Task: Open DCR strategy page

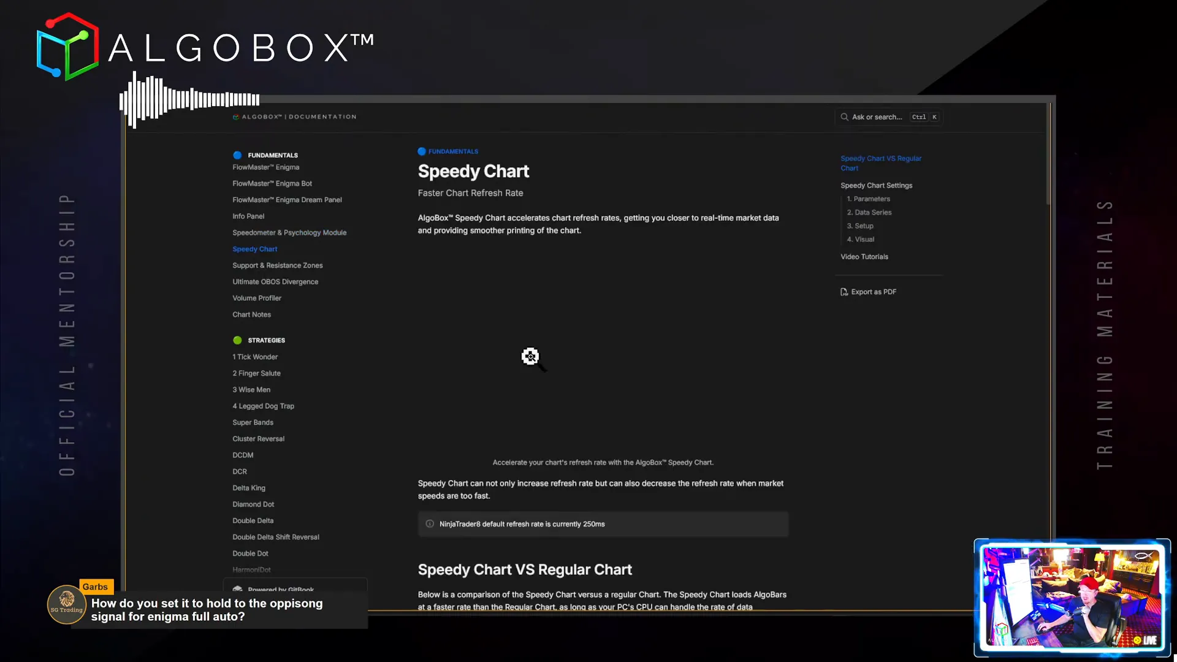Action: click(x=240, y=472)
